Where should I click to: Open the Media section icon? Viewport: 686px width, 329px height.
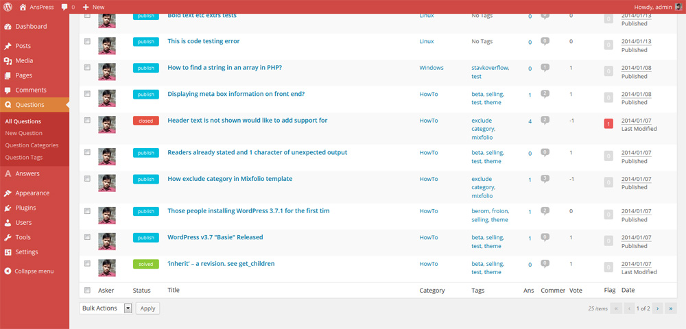pyautogui.click(x=8, y=61)
